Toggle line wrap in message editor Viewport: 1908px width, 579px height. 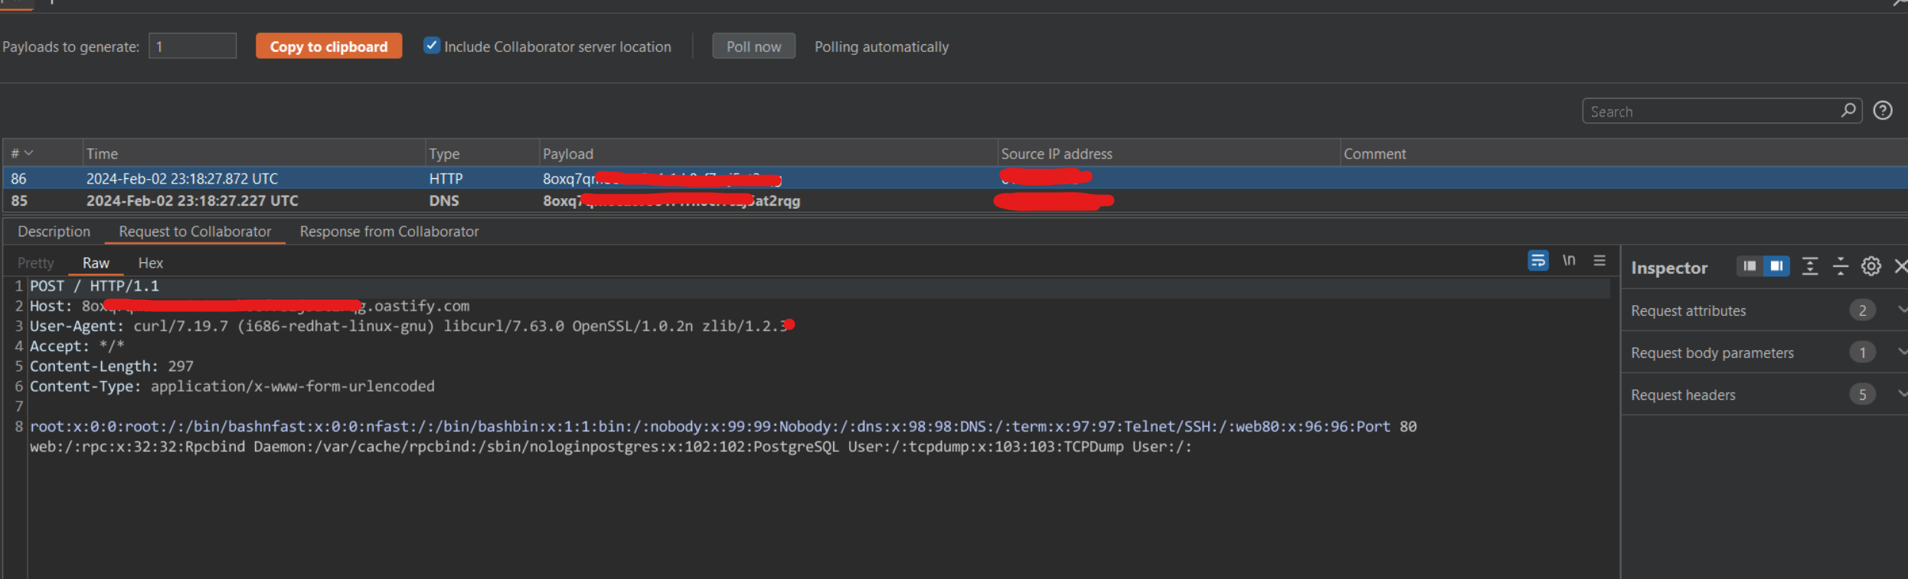click(1537, 261)
